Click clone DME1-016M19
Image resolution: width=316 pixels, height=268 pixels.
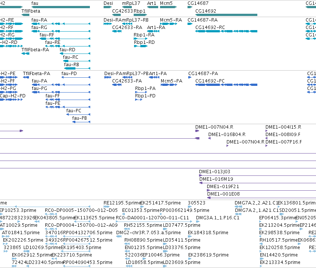click(216, 179)
